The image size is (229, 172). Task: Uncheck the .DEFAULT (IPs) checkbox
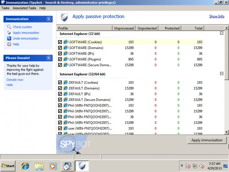pyautogui.click(x=60, y=94)
